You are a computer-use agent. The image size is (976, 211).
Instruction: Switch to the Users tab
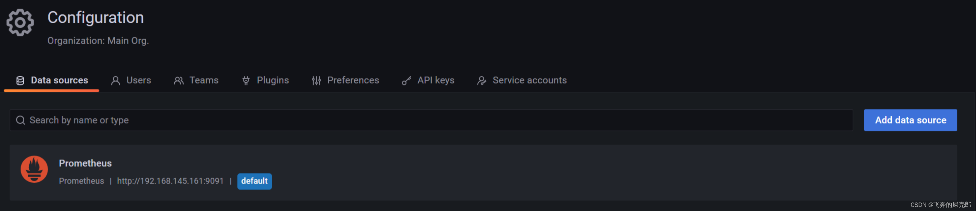131,80
